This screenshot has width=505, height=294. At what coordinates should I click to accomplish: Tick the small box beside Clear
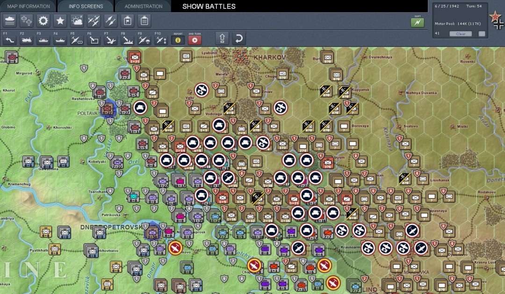click(482, 34)
